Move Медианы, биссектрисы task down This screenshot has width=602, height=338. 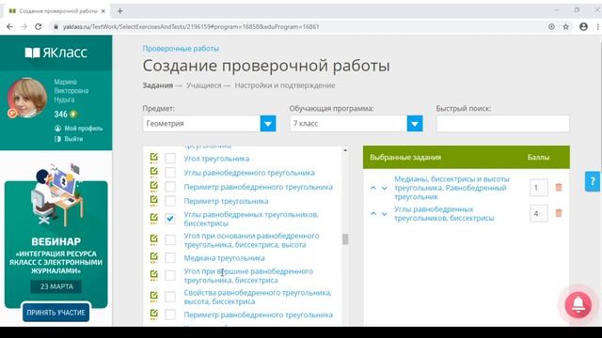pos(385,188)
